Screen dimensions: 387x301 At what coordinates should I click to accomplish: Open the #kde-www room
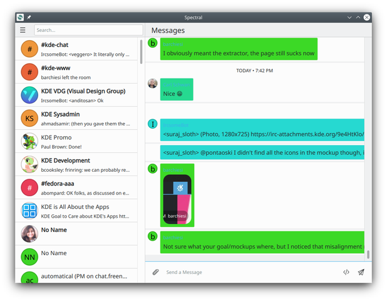pos(76,72)
